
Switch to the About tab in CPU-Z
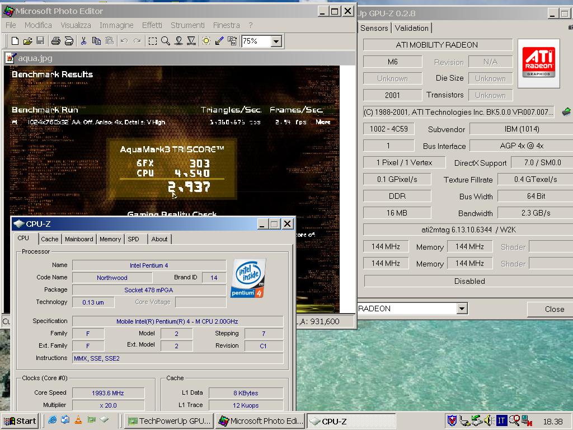coord(159,239)
